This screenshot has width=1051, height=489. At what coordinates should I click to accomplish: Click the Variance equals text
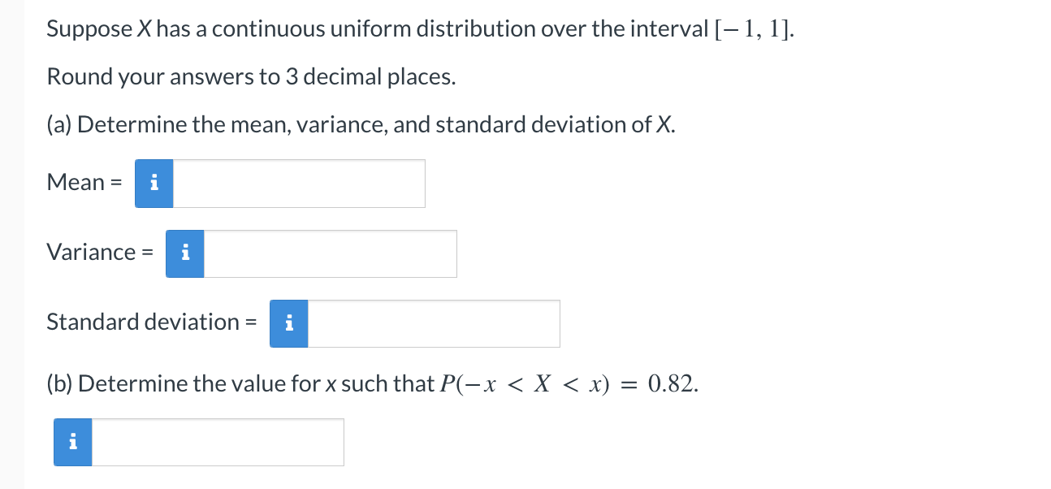97,253
